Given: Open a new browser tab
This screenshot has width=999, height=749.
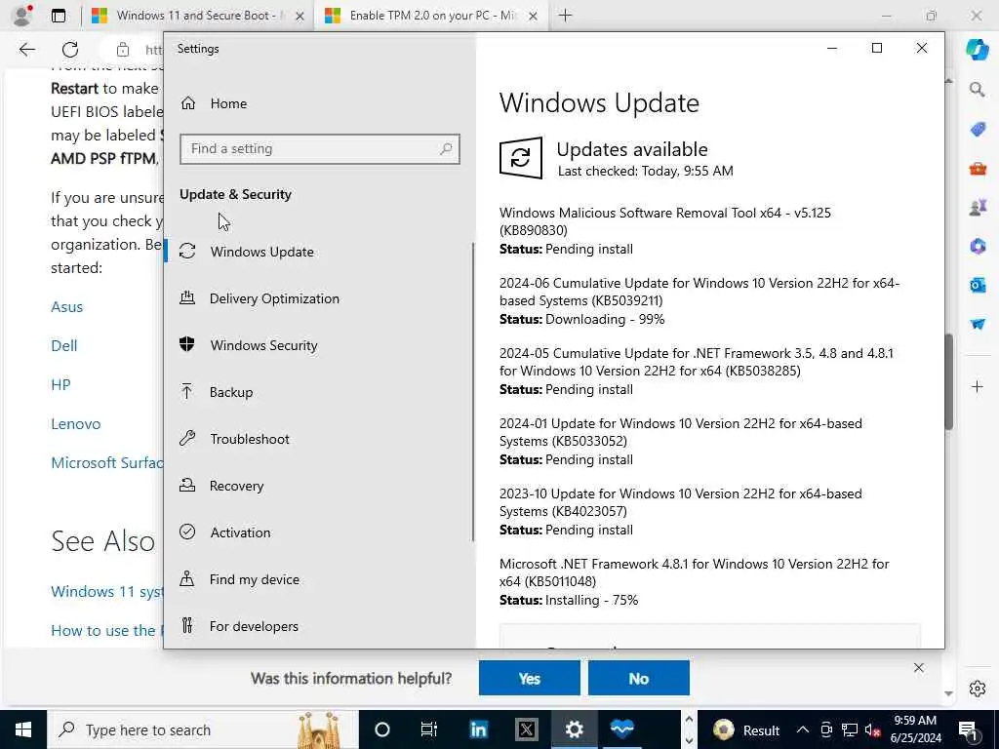Looking at the screenshot, I should (x=565, y=16).
